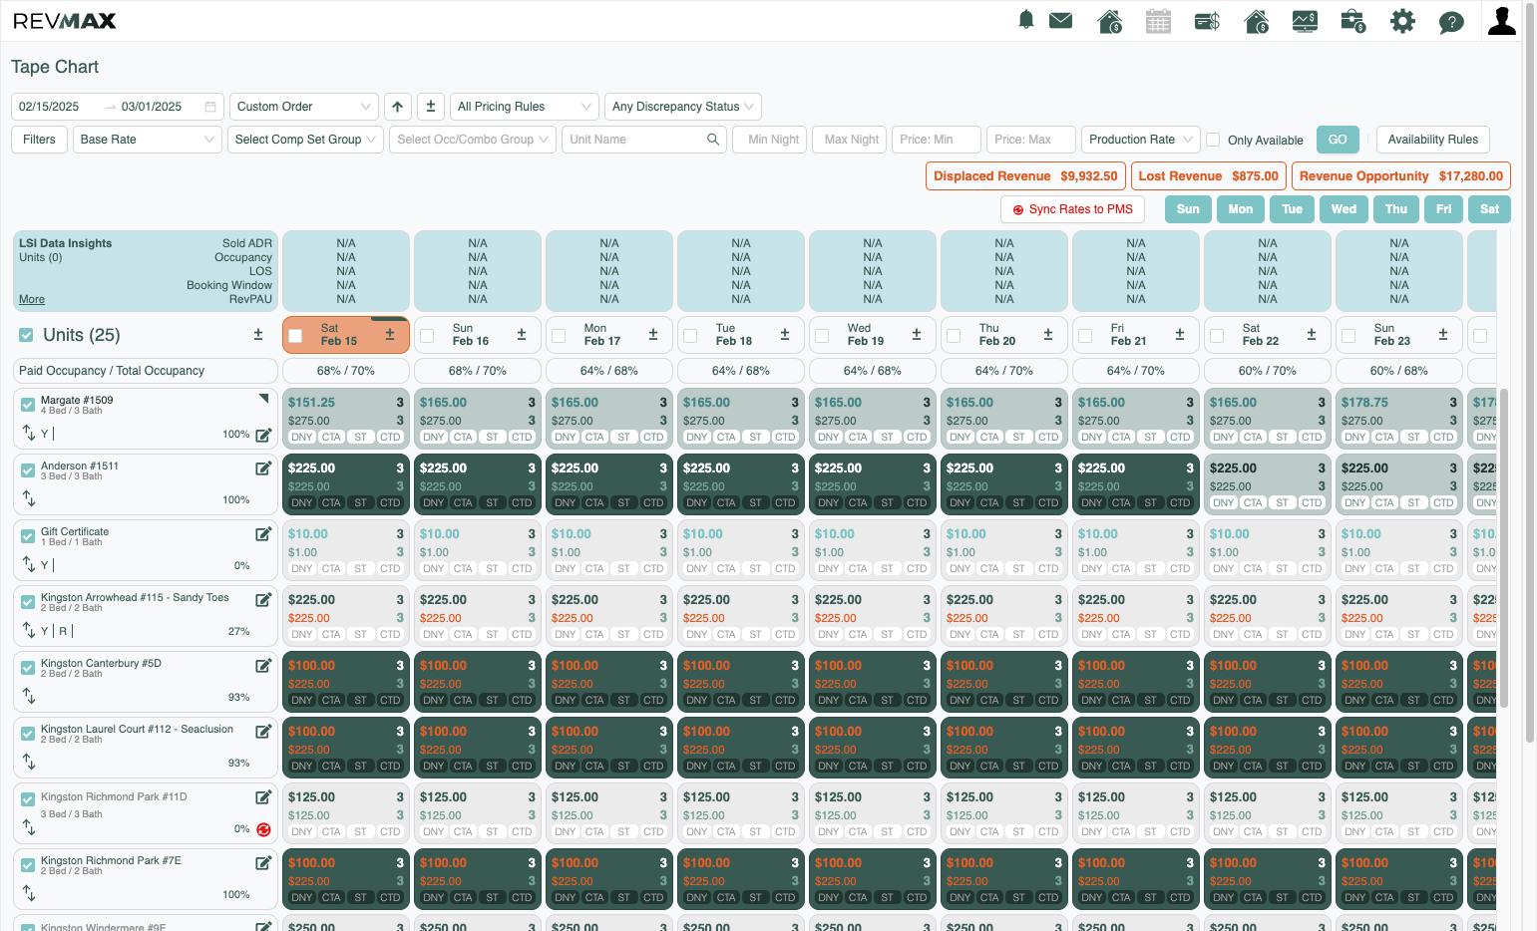Open the All Pricing Rules dropdown
Screen dimensions: 1537x931
524,107
